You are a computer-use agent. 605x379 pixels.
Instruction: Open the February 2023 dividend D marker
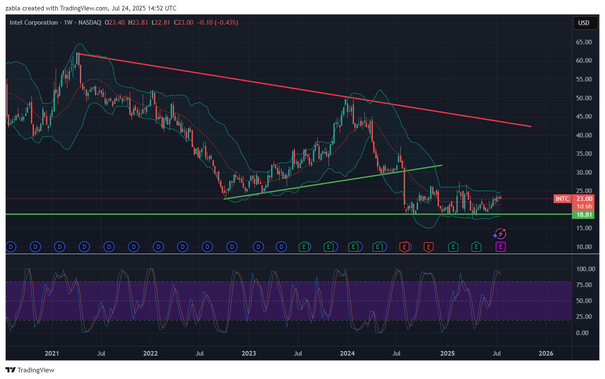(x=258, y=247)
